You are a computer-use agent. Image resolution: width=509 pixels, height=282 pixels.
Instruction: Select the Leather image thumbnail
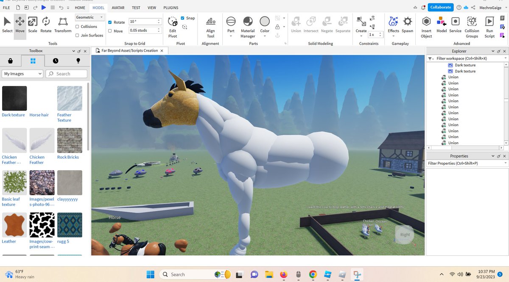14,225
